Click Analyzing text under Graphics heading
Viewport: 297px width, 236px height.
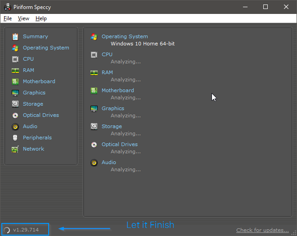tap(126, 116)
